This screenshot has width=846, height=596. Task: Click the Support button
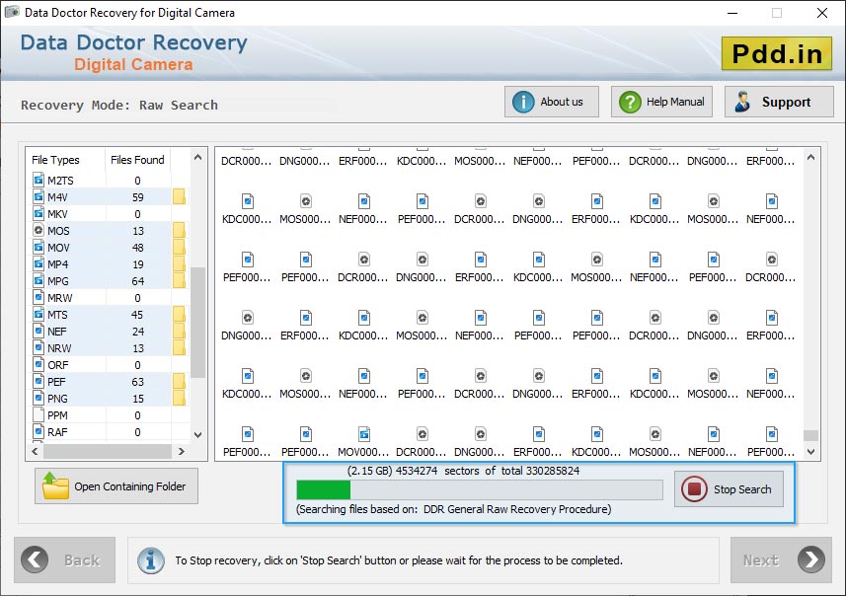point(779,102)
